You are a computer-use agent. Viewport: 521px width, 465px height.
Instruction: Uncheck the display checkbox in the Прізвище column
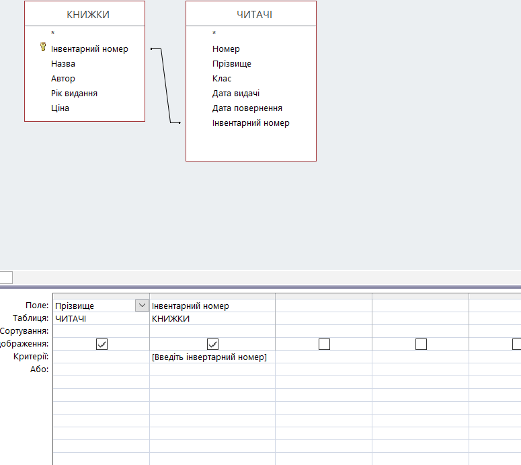102,344
